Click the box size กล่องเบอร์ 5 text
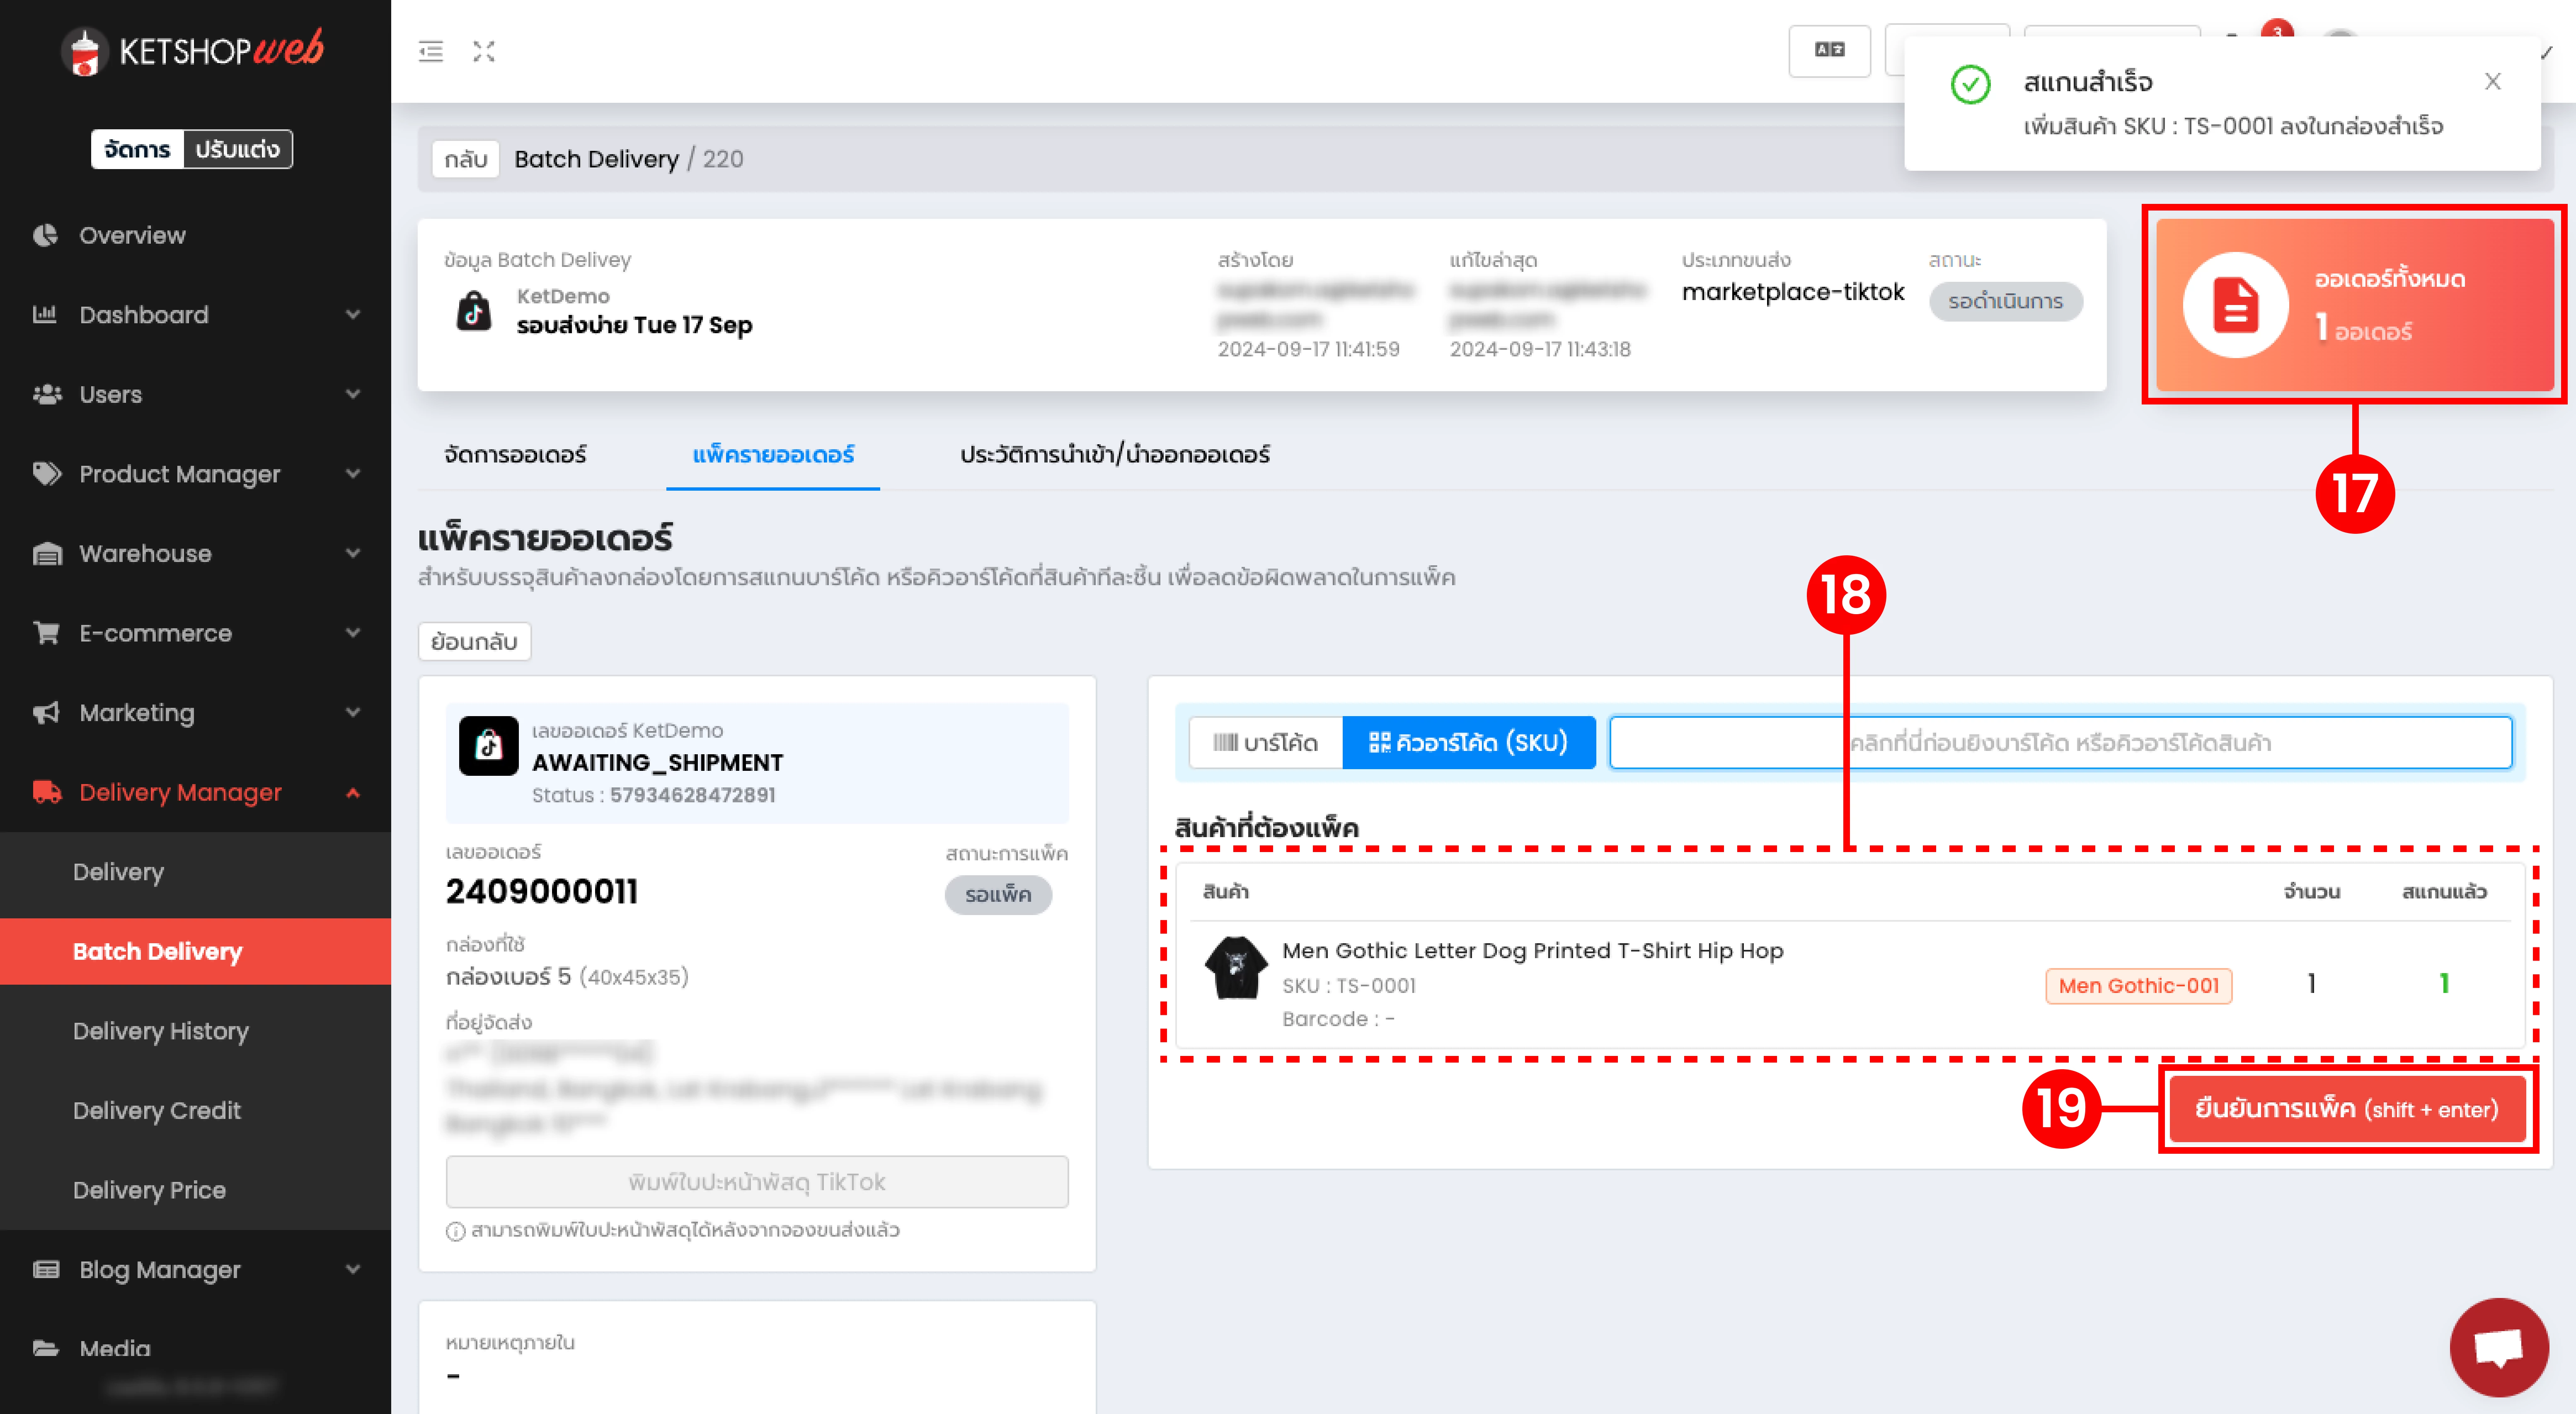The height and width of the screenshot is (1414, 2576). coord(567,977)
